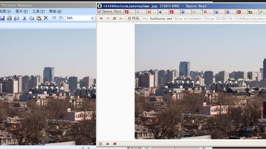Image resolution: width=266 pixels, height=149 pixels.
Task: Click the city photo in Opera
Action: pyautogui.click(x=200, y=82)
